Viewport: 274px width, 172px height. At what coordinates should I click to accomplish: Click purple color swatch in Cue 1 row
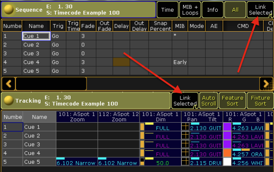click(227, 127)
